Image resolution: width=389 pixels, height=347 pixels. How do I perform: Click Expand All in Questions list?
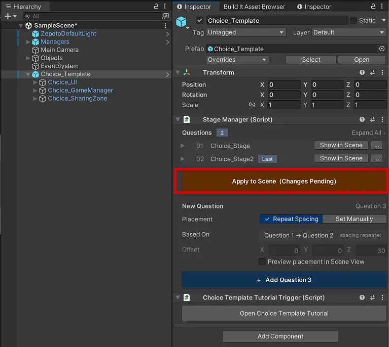369,133
